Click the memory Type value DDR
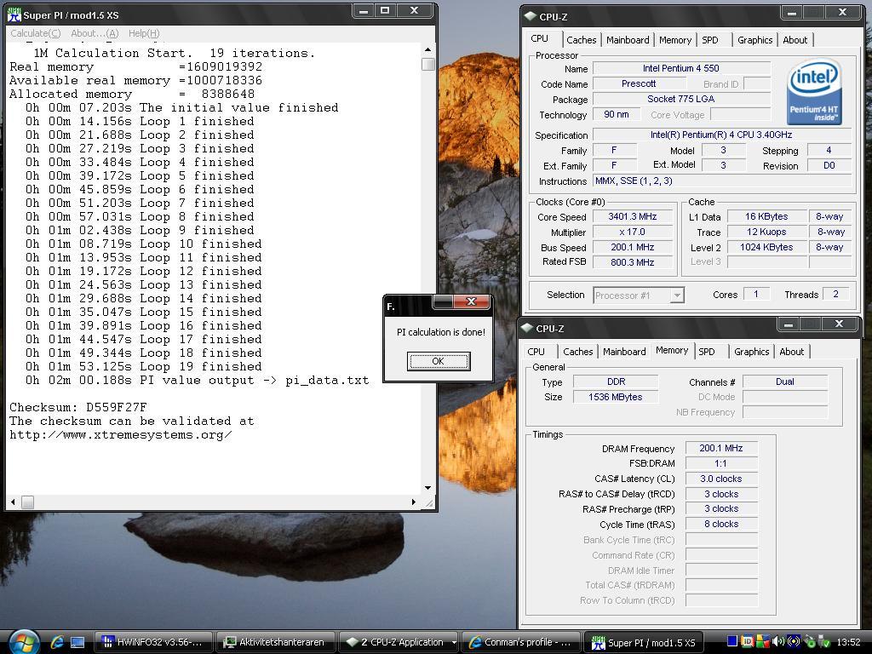The height and width of the screenshot is (654, 872). pos(616,381)
